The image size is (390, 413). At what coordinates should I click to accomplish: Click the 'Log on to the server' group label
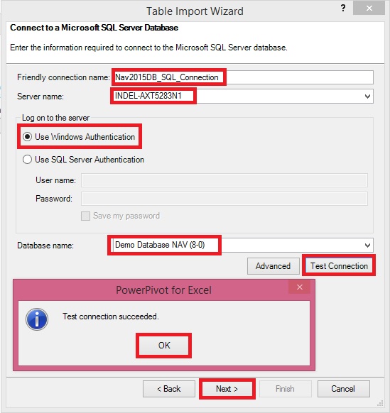coord(56,118)
